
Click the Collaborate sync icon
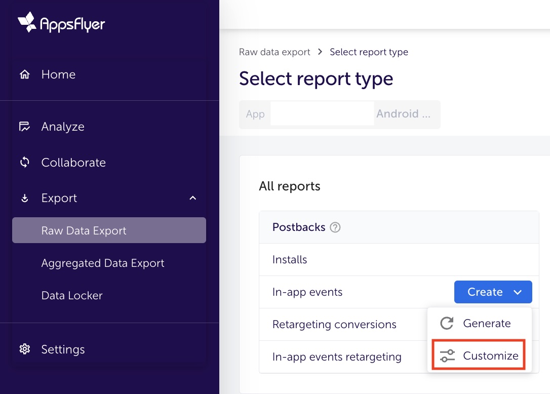[x=24, y=163]
